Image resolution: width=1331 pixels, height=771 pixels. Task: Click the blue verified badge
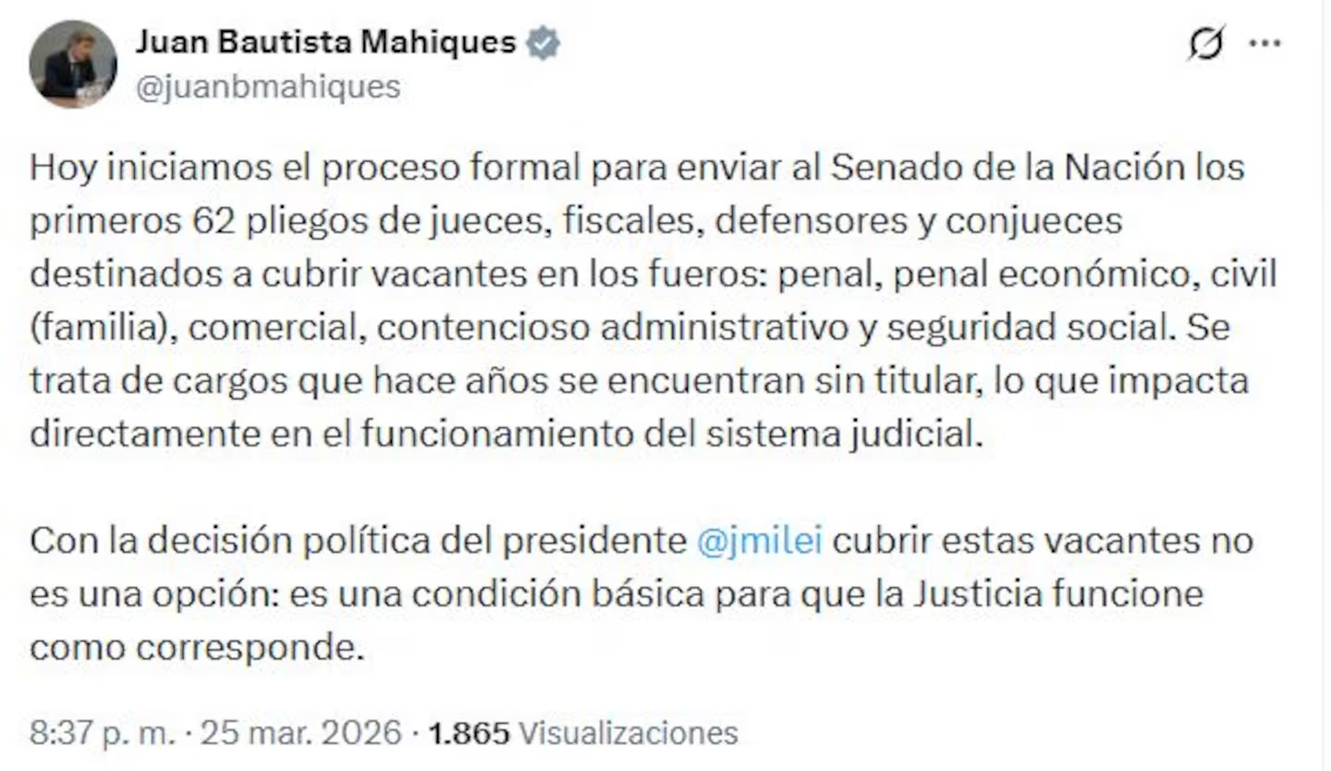543,43
